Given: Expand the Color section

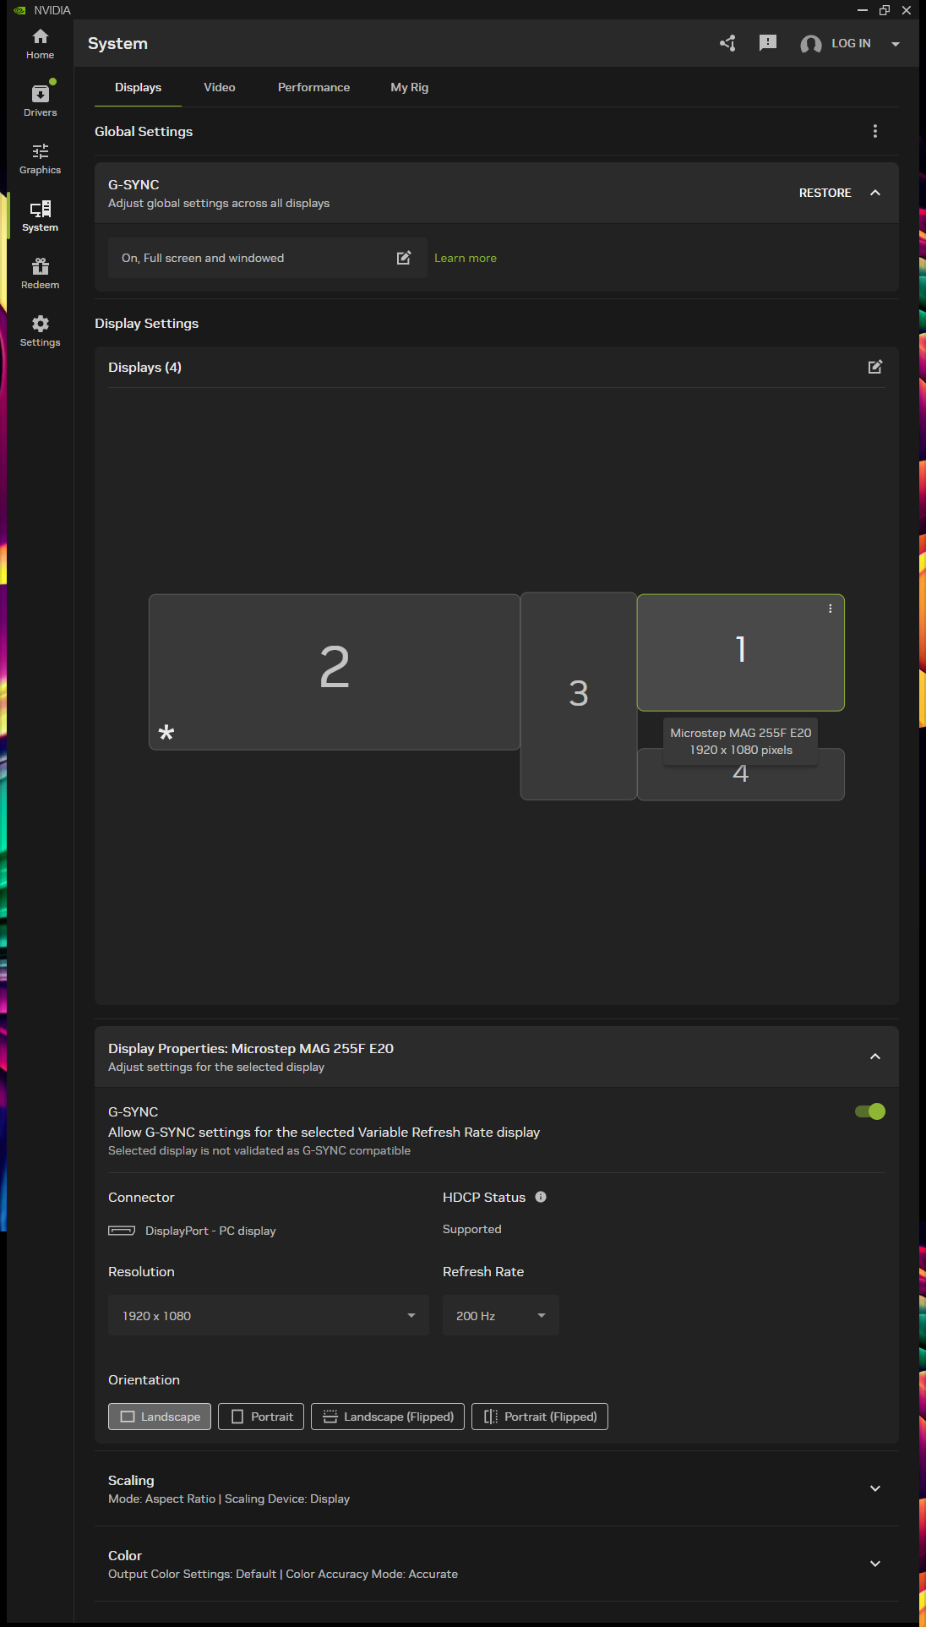Looking at the screenshot, I should (875, 1564).
